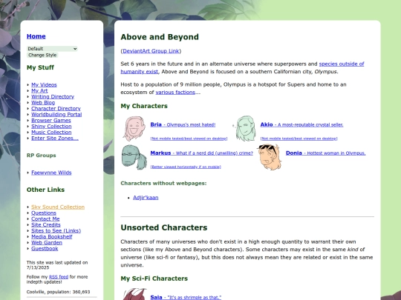Image resolution: width=401 pixels, height=300 pixels.
Task: Click the mobile-tested note under Bria
Action: click(x=189, y=139)
